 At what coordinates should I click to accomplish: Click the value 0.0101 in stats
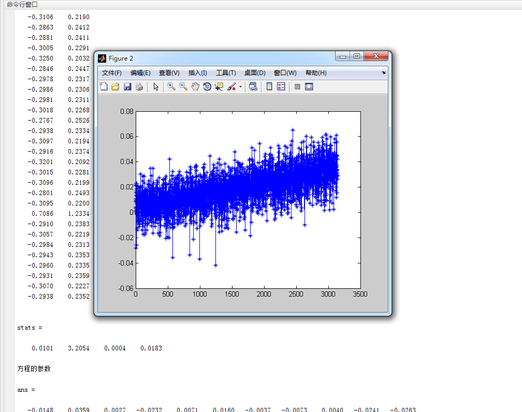(x=42, y=348)
